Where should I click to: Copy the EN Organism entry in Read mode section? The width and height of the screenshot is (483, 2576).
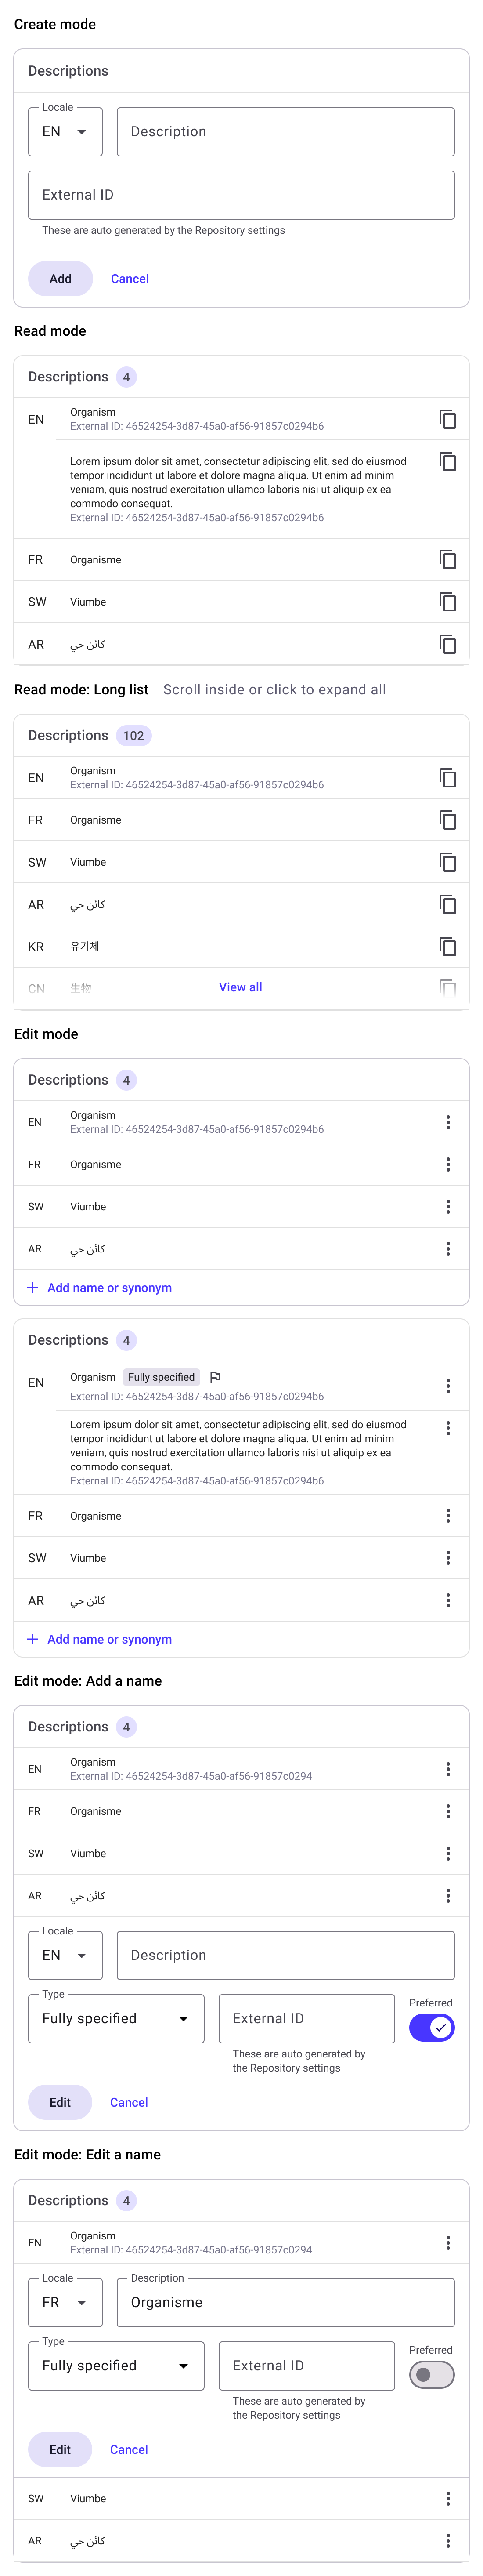(448, 420)
